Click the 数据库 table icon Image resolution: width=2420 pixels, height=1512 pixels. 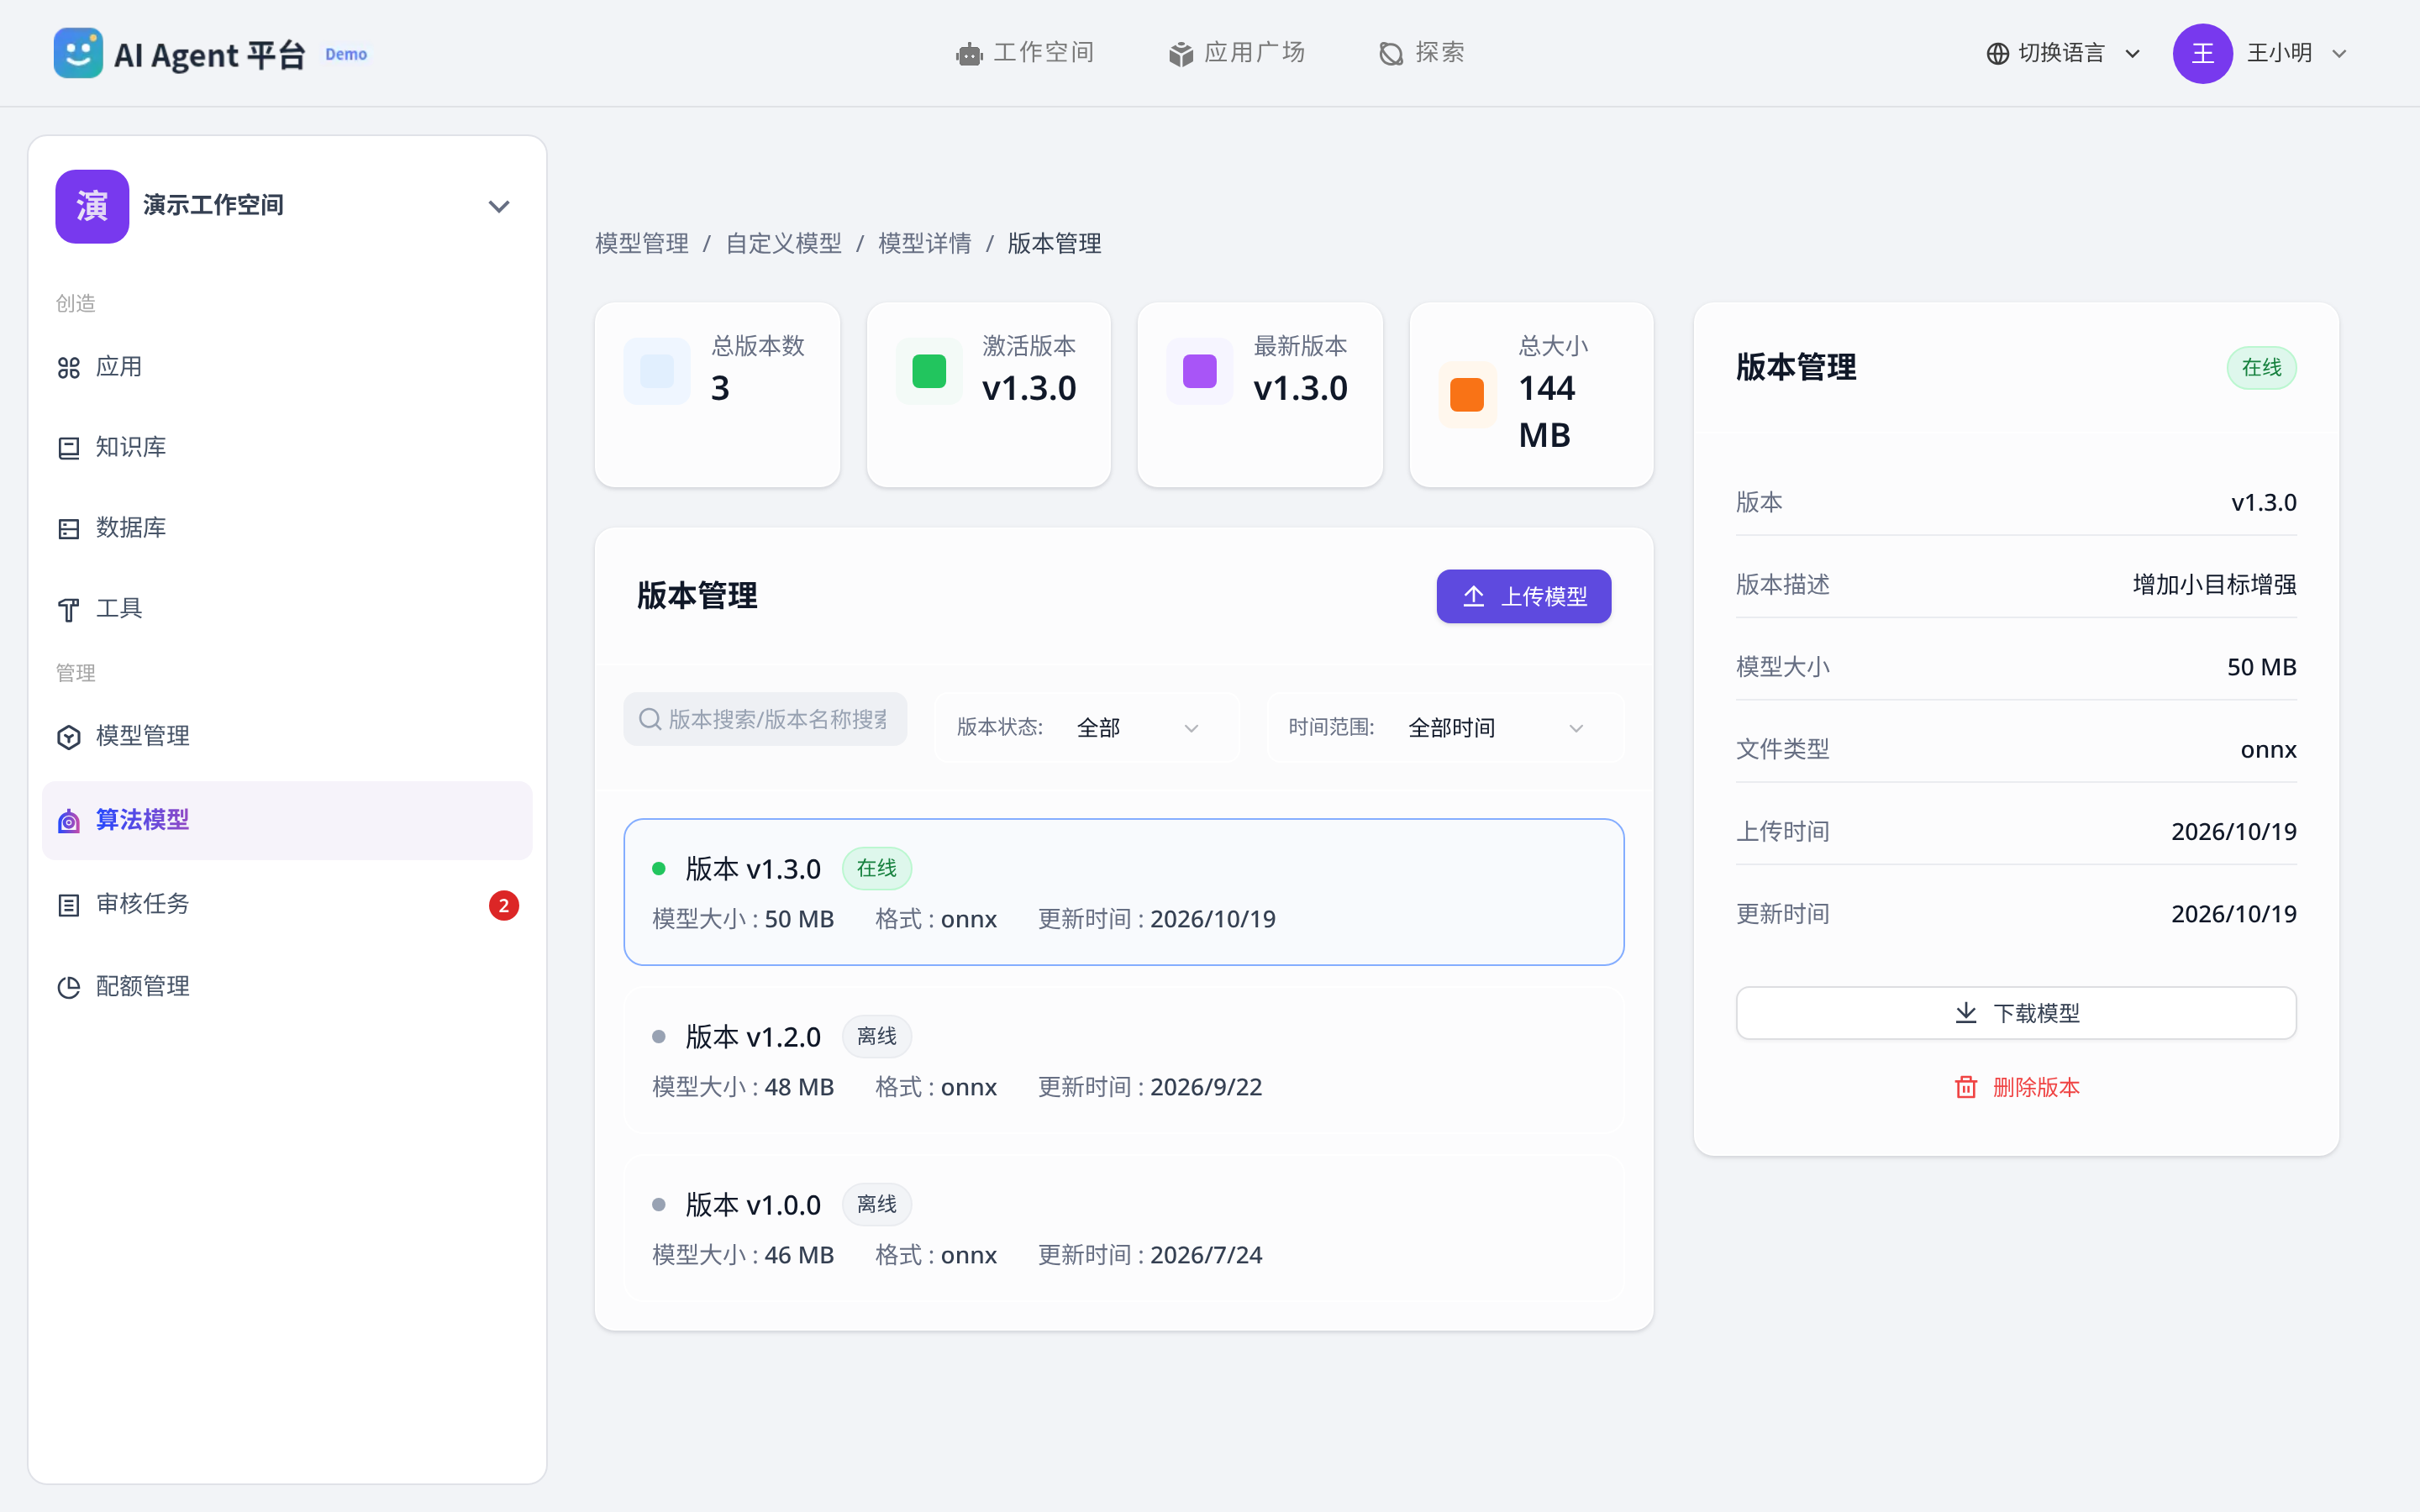pyautogui.click(x=69, y=529)
